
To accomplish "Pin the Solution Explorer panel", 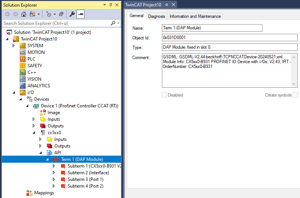I will pos(110,5).
